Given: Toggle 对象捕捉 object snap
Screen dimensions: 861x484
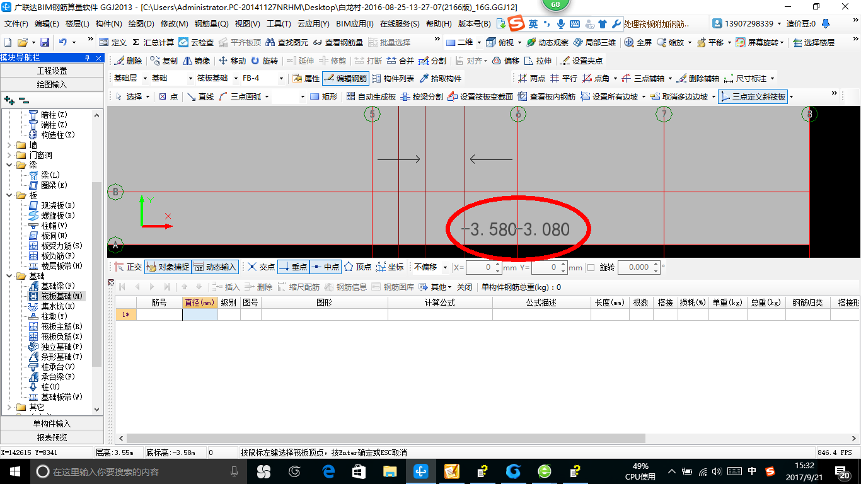Looking at the screenshot, I should click(x=168, y=267).
